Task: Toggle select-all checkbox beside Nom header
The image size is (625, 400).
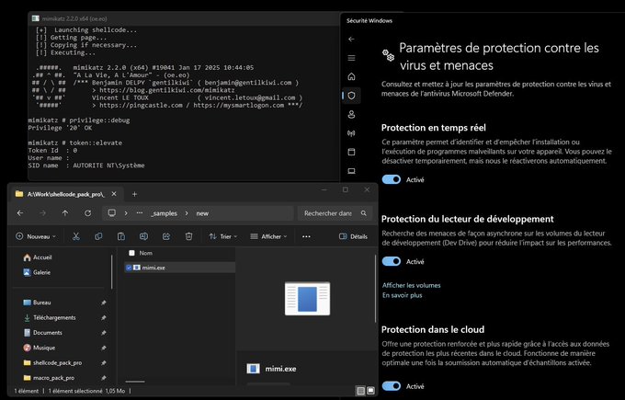Action: pos(131,253)
